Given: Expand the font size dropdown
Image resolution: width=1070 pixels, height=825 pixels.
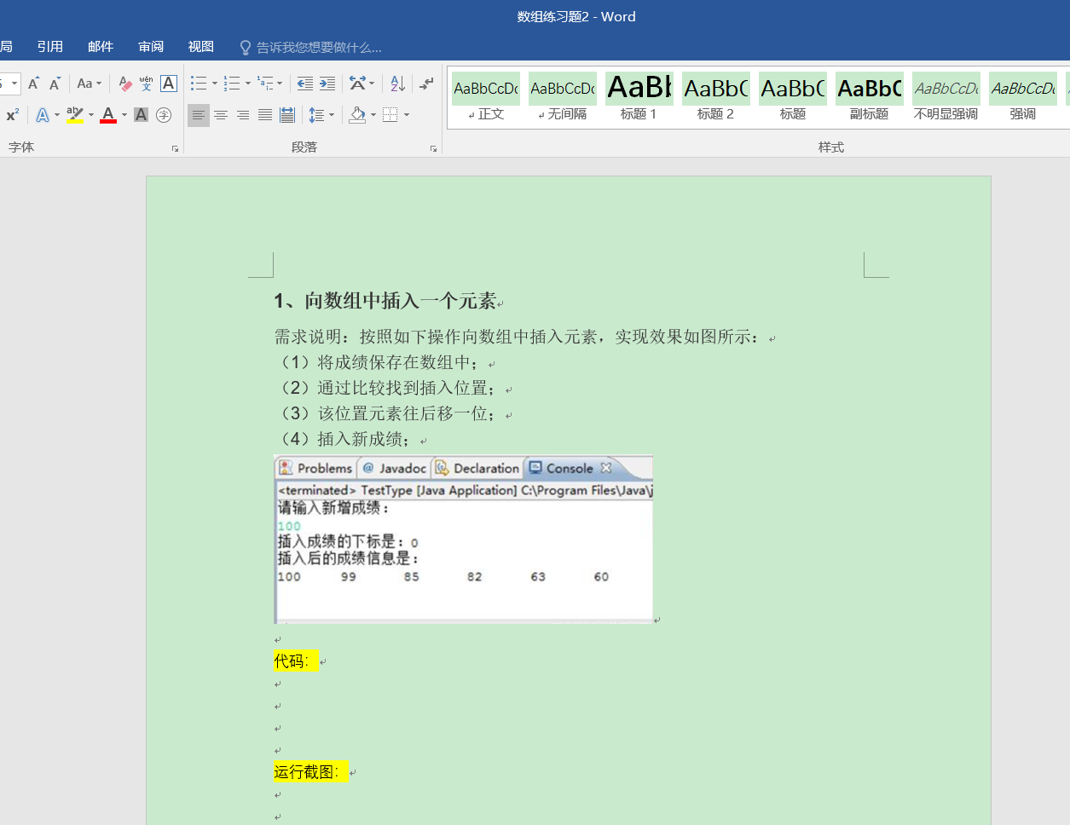Looking at the screenshot, I should coord(14,84).
